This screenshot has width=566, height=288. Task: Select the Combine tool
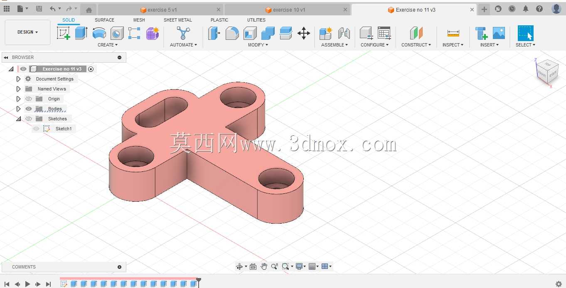click(268, 33)
